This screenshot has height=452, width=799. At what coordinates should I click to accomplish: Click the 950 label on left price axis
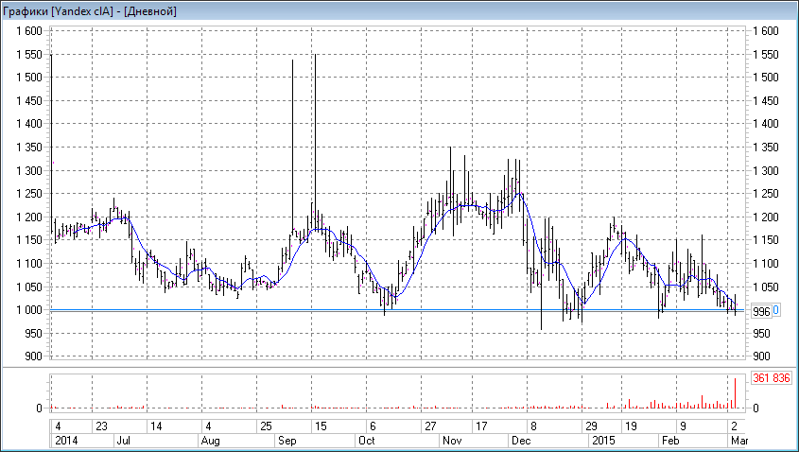coord(33,333)
